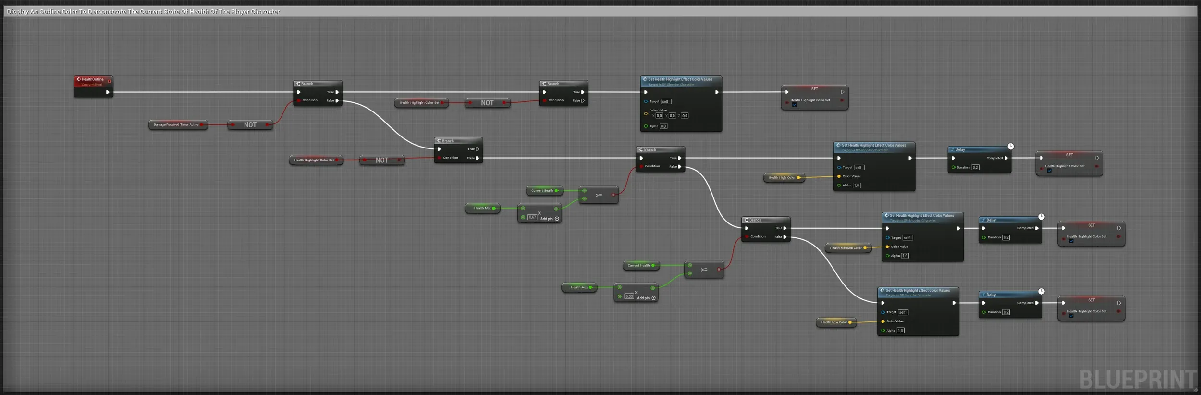
Task: Toggle checkbox in SET node of Health High Color chain
Action: (x=1049, y=171)
